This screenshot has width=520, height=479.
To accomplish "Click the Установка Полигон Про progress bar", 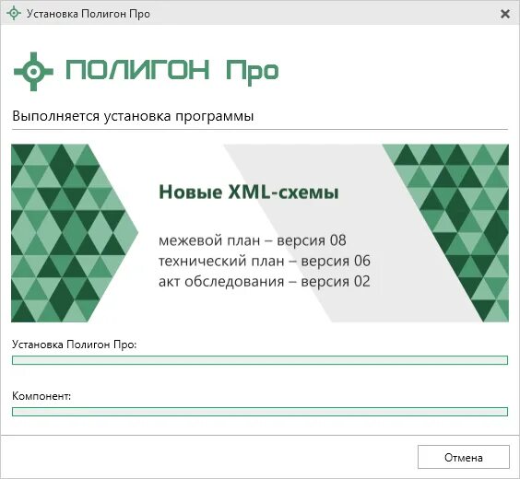I will 260,360.
